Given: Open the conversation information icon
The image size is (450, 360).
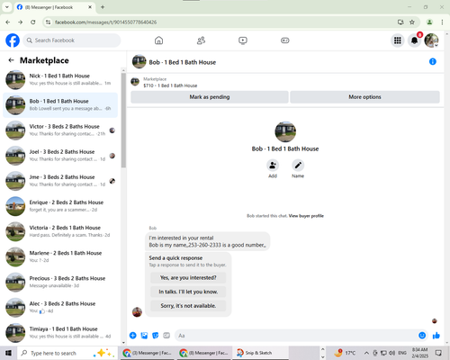Looking at the screenshot, I should [433, 61].
